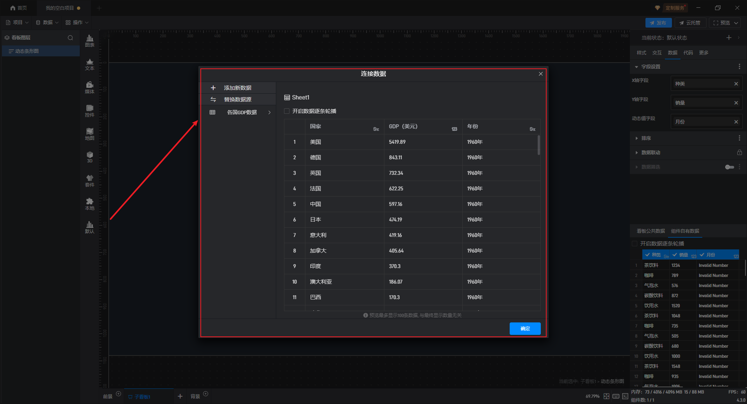The width and height of the screenshot is (747, 404).
Task: Expand the 各国GDP数据 source entry
Action: 269,112
